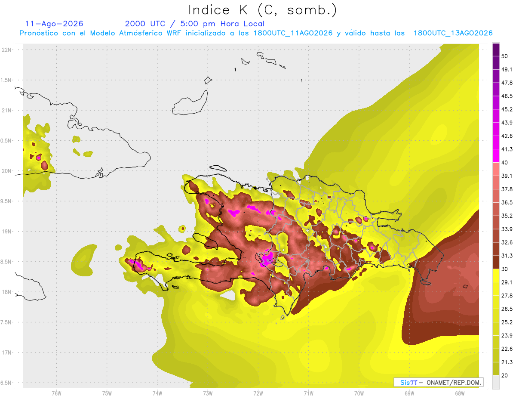Click the "36.5" color bar label
516x399 pixels.
click(507, 203)
